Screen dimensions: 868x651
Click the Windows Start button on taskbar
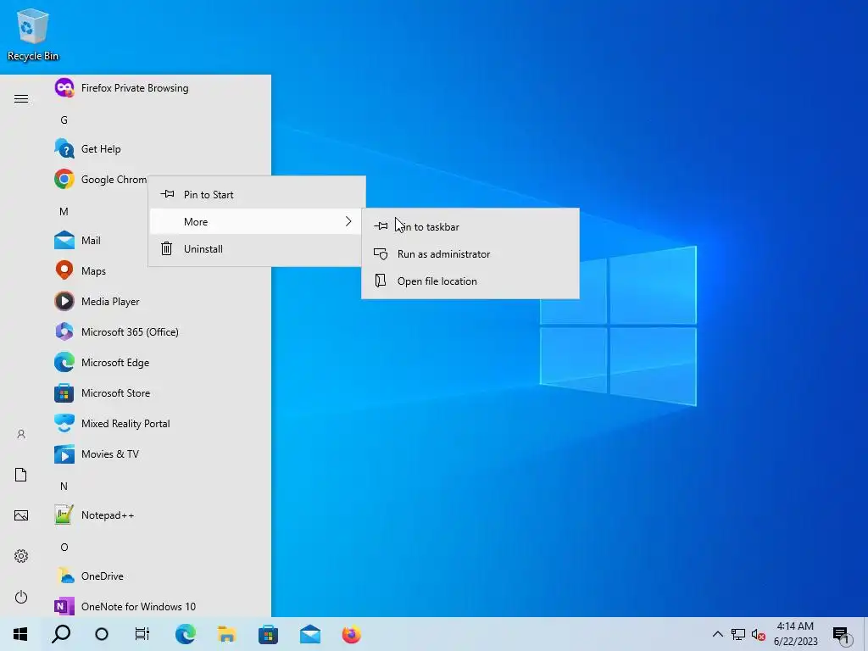[20, 634]
